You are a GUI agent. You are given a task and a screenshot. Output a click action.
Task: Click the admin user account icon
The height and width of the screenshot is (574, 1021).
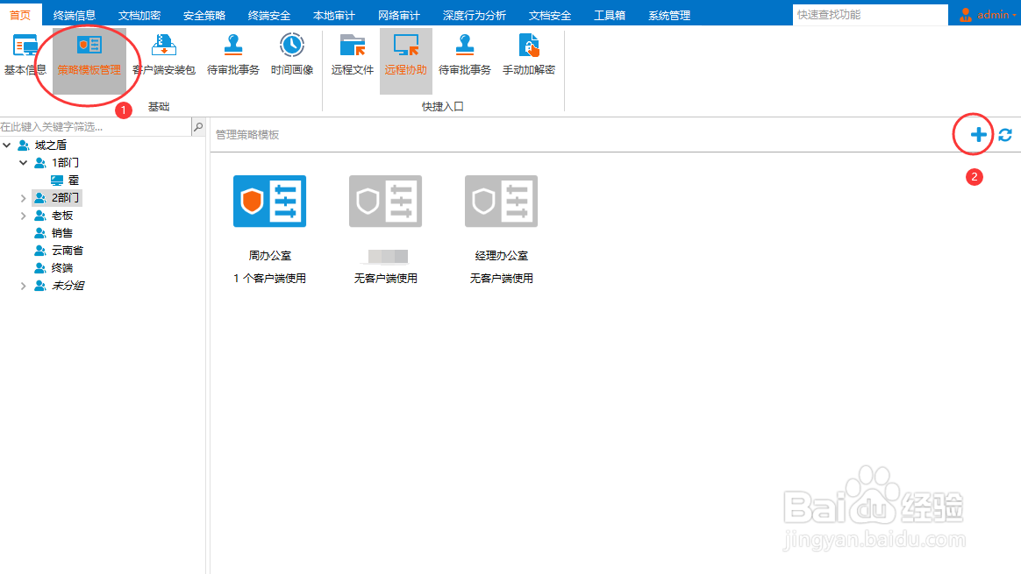pos(966,14)
